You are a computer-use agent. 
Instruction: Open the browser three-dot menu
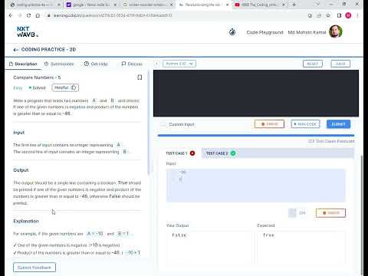click(x=357, y=15)
